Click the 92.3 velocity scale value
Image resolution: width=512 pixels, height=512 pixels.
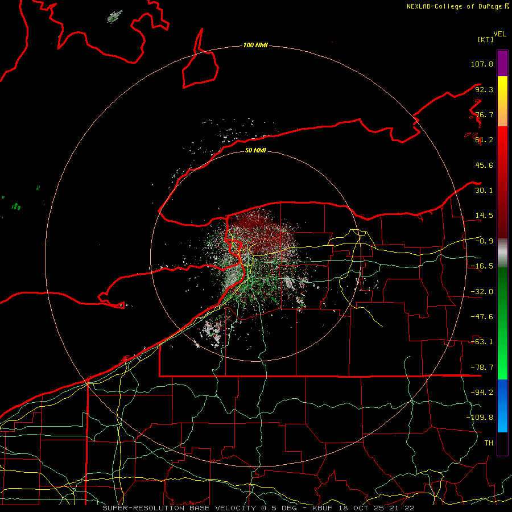pos(484,89)
